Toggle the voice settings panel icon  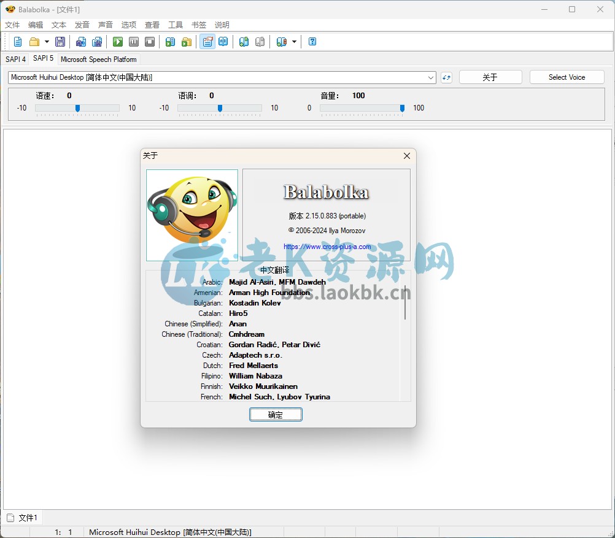[x=207, y=42]
